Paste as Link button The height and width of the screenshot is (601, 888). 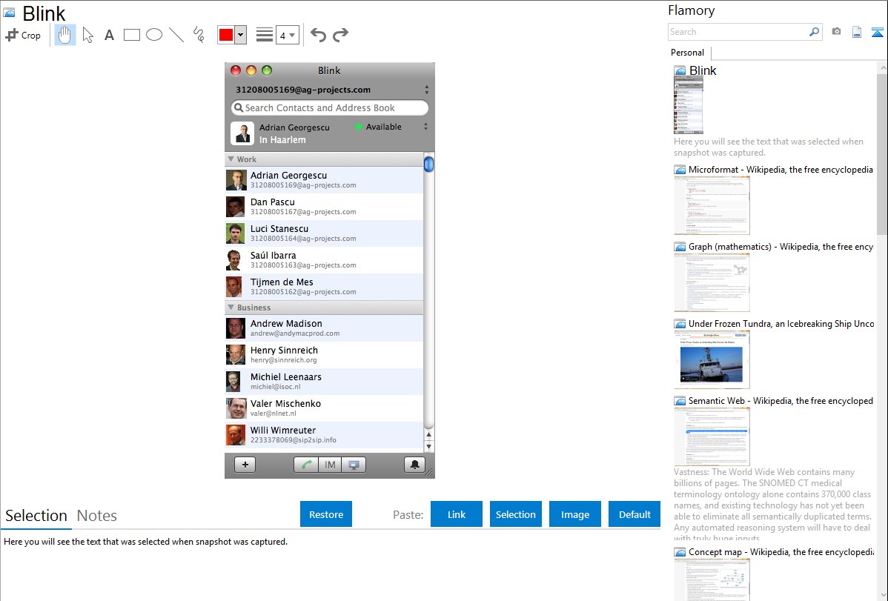(457, 514)
